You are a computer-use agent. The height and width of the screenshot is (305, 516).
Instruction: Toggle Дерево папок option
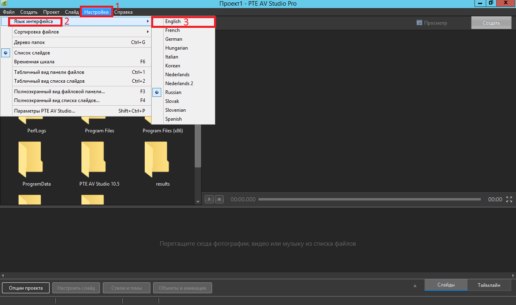76,42
